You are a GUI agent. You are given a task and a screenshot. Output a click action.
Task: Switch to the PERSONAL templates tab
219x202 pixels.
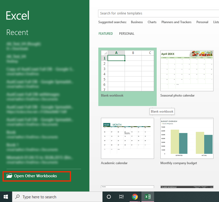(x=126, y=33)
